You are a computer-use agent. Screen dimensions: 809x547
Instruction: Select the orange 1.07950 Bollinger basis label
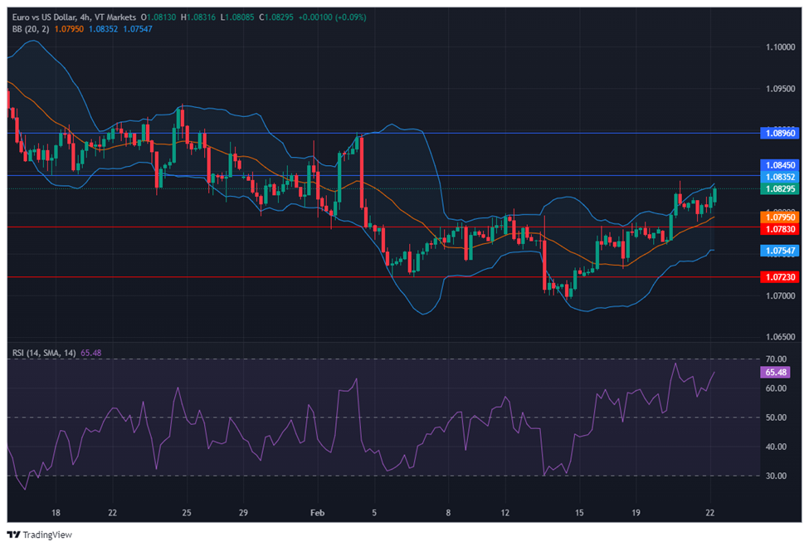[779, 217]
